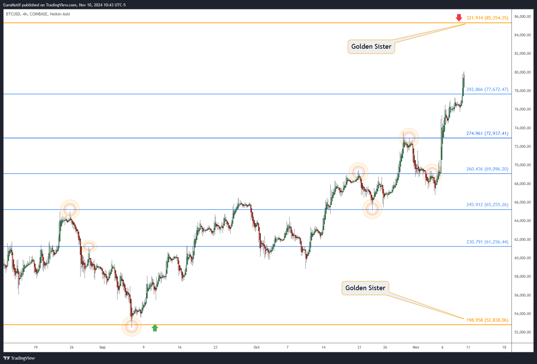The image size is (537, 364).
Task: Click the Oct date label on time axis
Action: 256,347
